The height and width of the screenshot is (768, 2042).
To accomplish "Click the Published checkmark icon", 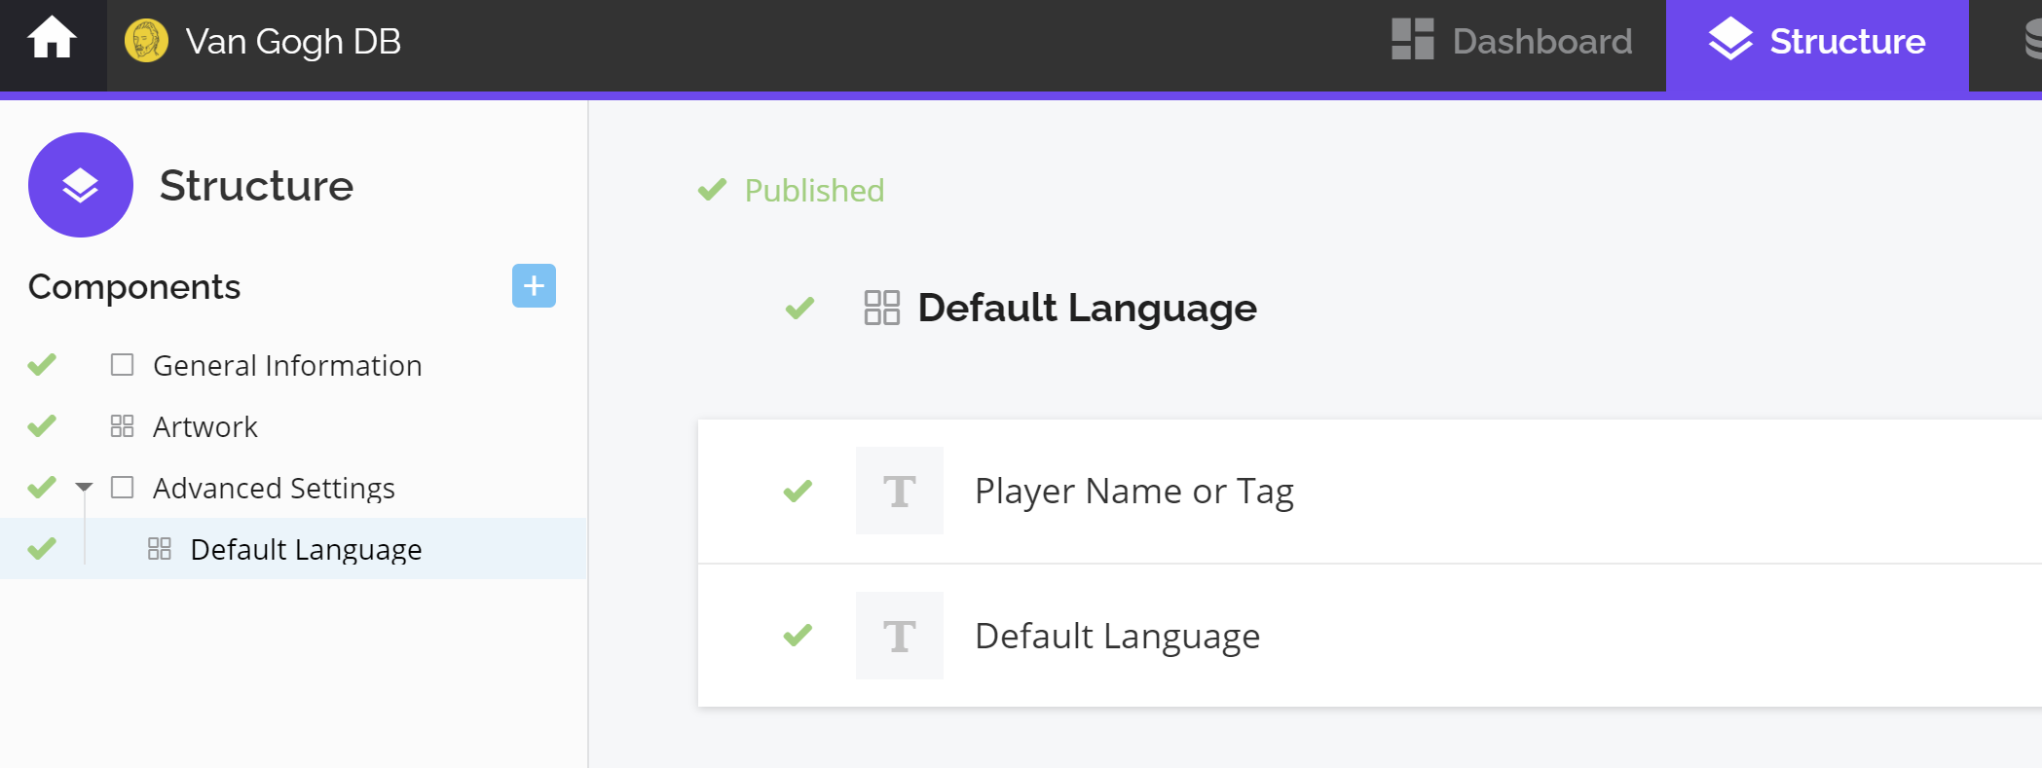I will (x=713, y=189).
